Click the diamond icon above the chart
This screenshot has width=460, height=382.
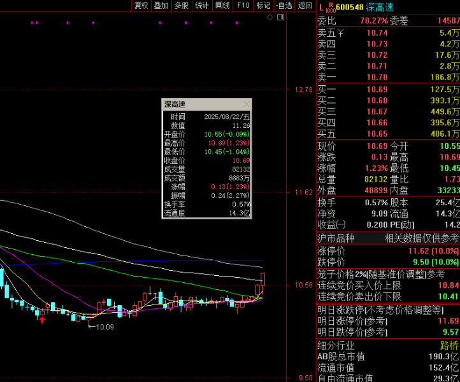[x=270, y=17]
